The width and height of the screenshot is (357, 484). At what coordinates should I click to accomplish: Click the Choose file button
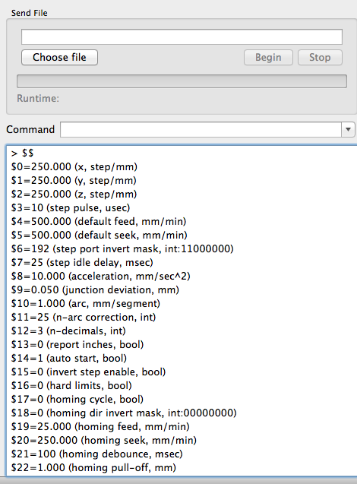pos(59,58)
